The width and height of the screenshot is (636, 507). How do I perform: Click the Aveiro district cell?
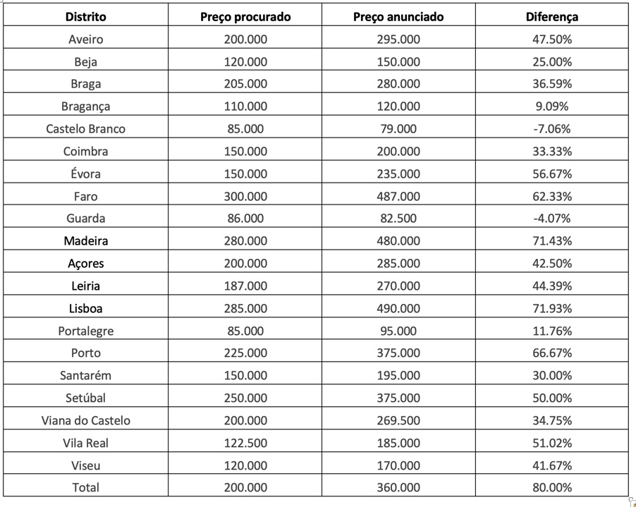coord(86,39)
